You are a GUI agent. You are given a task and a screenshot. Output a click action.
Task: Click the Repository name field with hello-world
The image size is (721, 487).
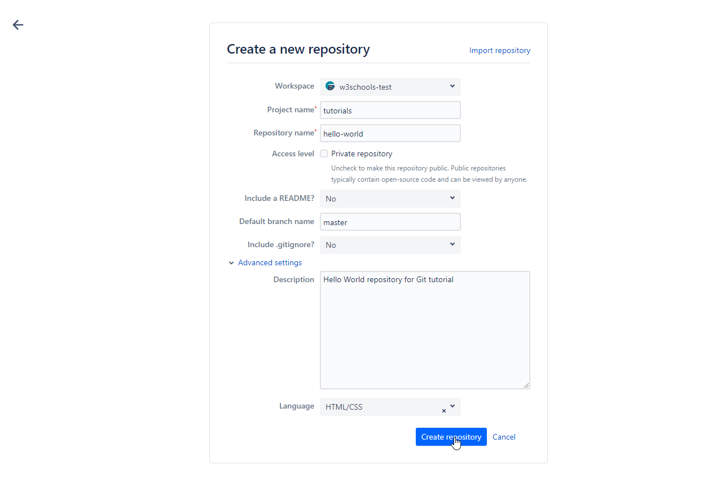(x=390, y=134)
